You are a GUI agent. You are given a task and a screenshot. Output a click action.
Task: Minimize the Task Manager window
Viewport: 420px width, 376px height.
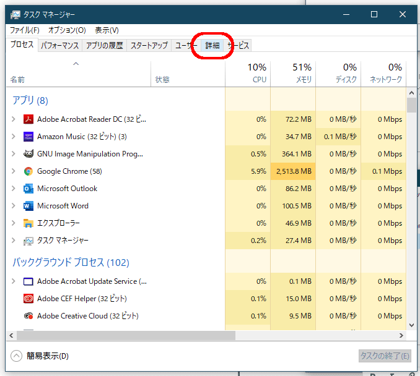346,14
